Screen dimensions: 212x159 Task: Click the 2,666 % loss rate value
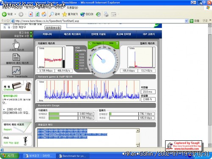click(x=148, y=99)
